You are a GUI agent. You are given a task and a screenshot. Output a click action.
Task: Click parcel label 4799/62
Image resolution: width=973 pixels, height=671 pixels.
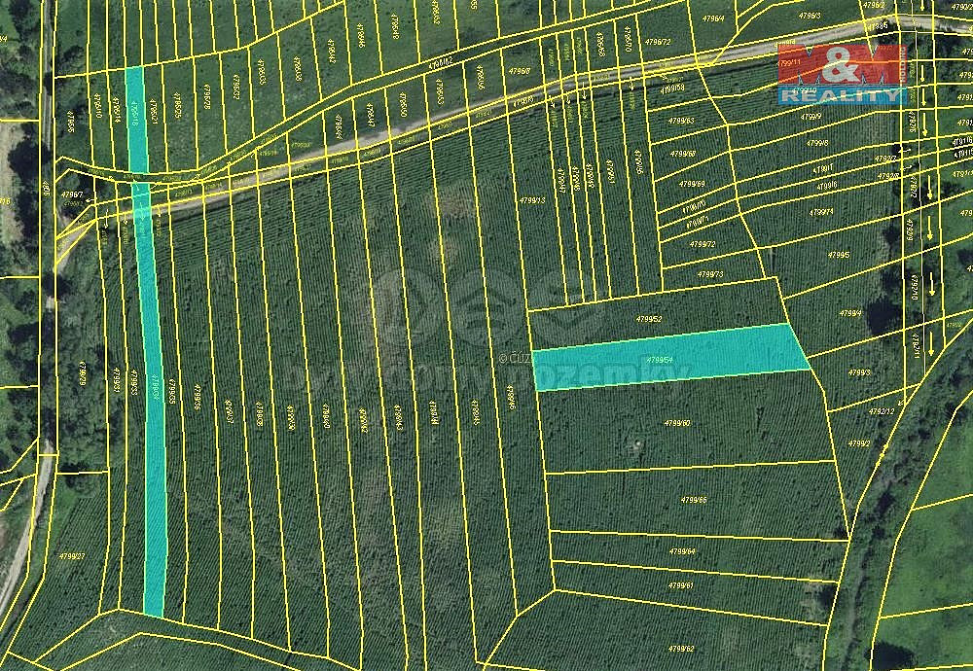coord(681,649)
